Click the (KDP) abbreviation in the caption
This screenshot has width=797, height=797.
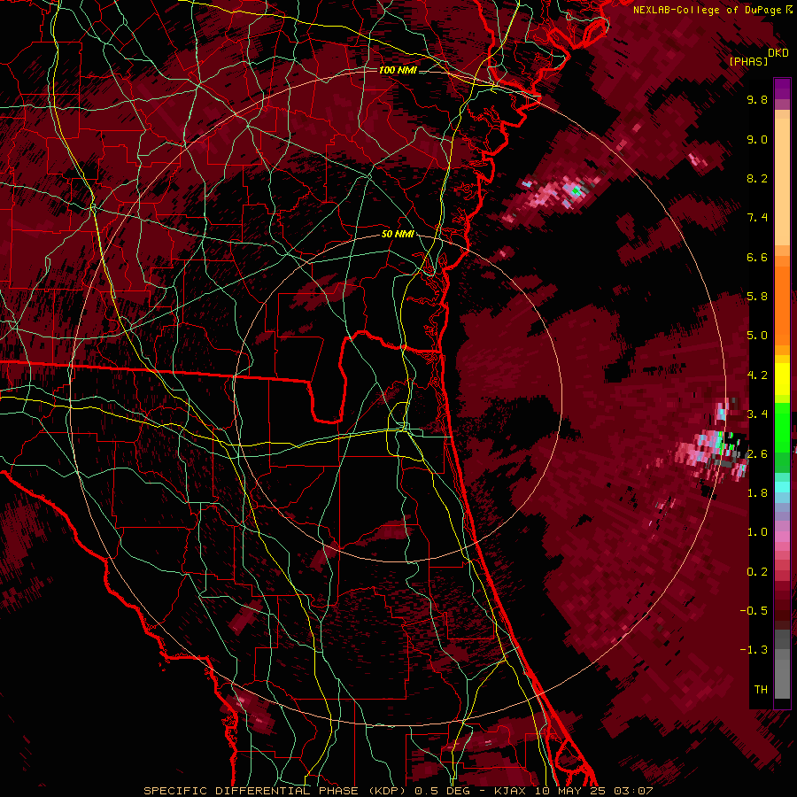tap(388, 791)
